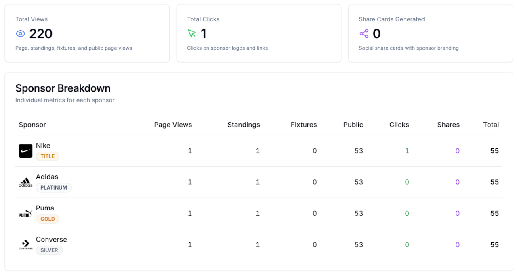Click the PLATINUM badge for Adidas
Viewport: 517px width, 275px height.
tap(54, 187)
